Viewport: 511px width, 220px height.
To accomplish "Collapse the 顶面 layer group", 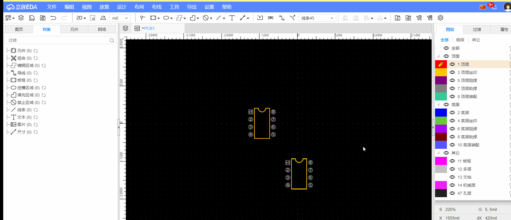I will (x=438, y=56).
